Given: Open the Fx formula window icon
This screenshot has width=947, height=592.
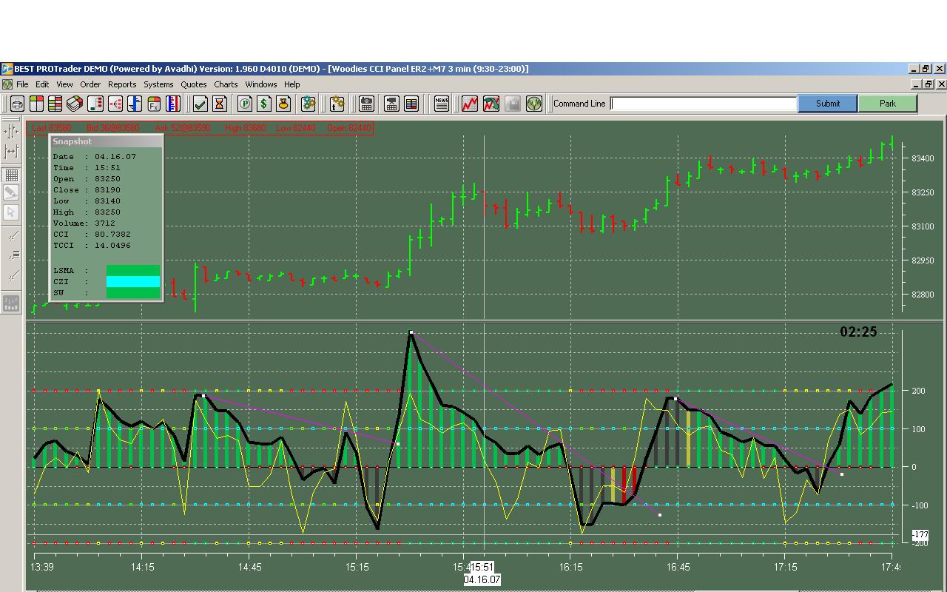Looking at the screenshot, I should tap(154, 104).
